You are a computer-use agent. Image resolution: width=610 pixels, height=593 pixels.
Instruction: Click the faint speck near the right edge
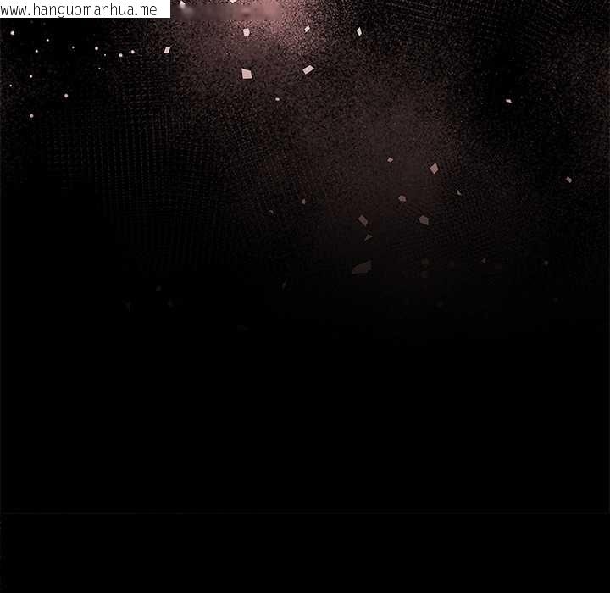(568, 180)
